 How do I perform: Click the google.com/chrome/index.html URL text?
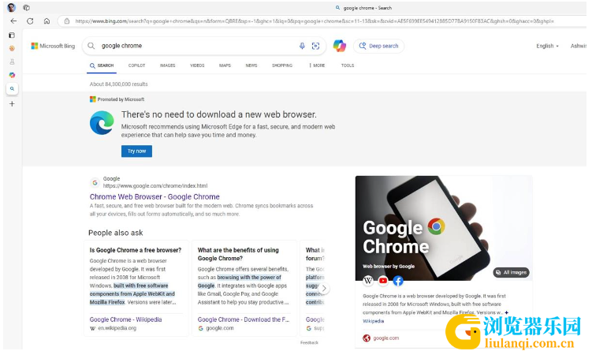(x=155, y=186)
